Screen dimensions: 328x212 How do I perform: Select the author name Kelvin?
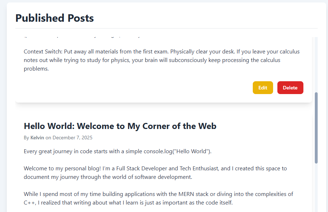37,138
